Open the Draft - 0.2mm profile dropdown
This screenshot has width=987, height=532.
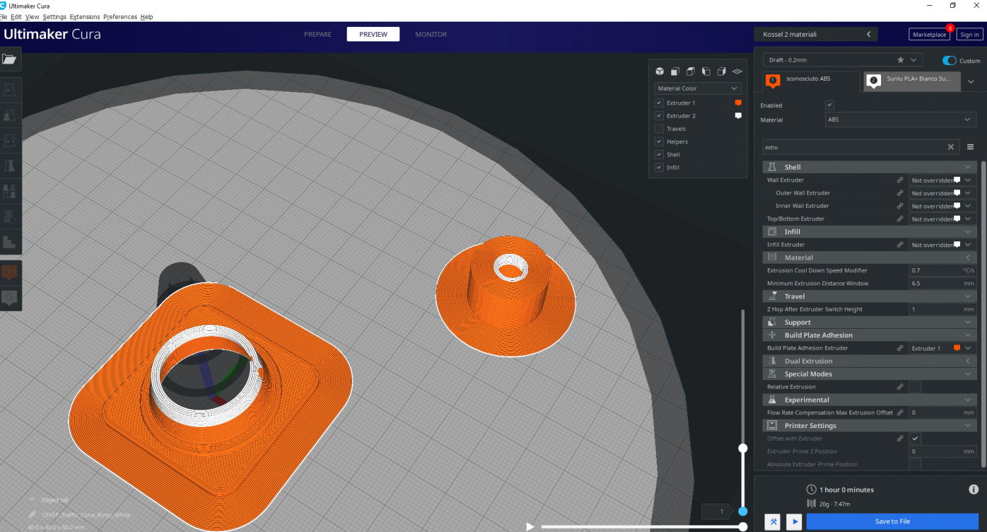point(842,60)
